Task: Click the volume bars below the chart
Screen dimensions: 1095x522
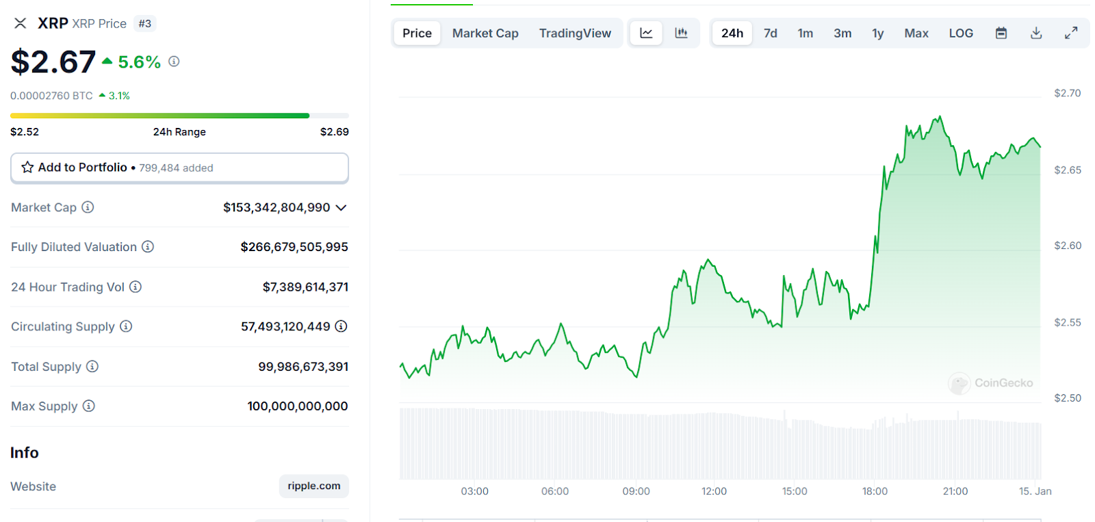Action: 720,444
